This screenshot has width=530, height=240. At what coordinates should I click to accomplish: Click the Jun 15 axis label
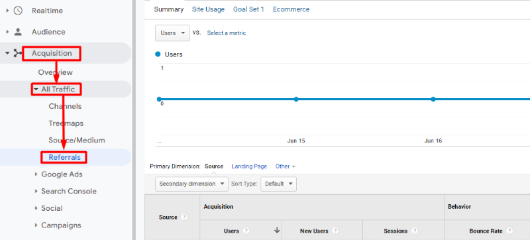(x=296, y=141)
